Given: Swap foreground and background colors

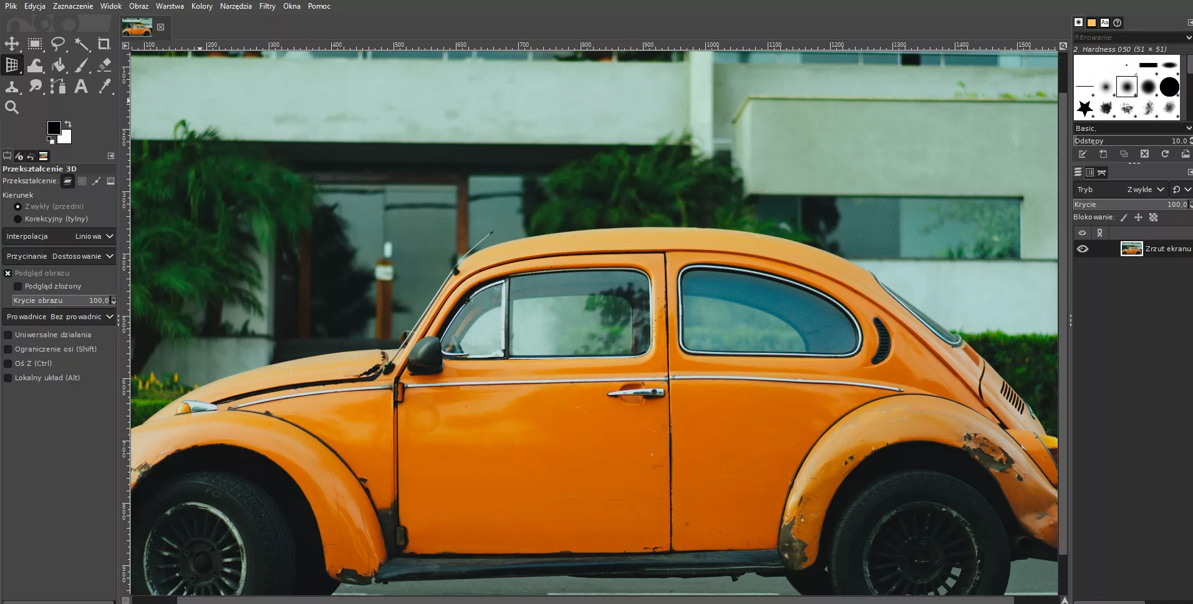Looking at the screenshot, I should (68, 124).
